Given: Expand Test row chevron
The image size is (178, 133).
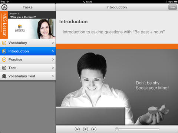Looking at the screenshot, I should (x=53, y=68).
